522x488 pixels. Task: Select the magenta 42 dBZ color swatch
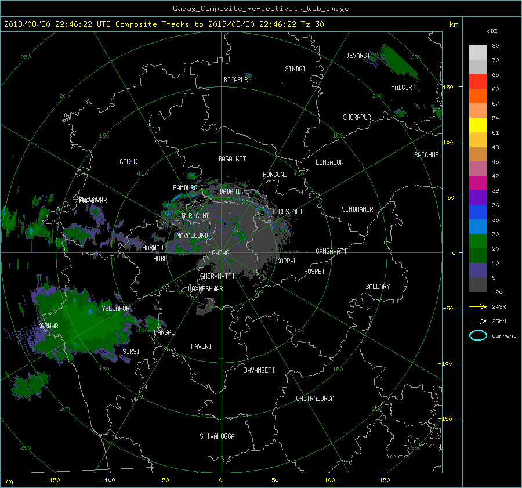(478, 183)
